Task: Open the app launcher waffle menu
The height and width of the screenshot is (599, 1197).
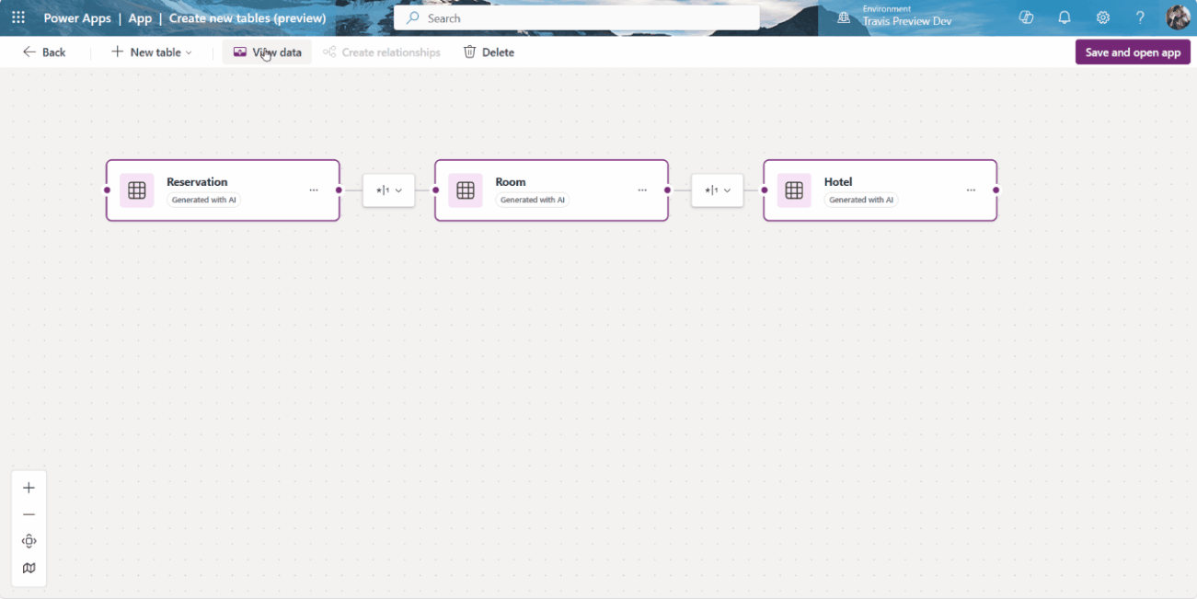Action: click(17, 17)
